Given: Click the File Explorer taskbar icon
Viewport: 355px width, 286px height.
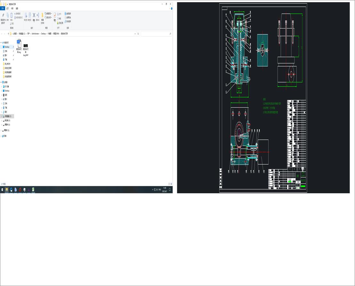Looking at the screenshot, I should click(x=7, y=190).
